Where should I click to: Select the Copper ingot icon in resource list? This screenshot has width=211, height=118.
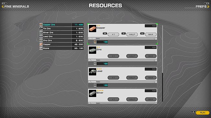(x=41, y=44)
